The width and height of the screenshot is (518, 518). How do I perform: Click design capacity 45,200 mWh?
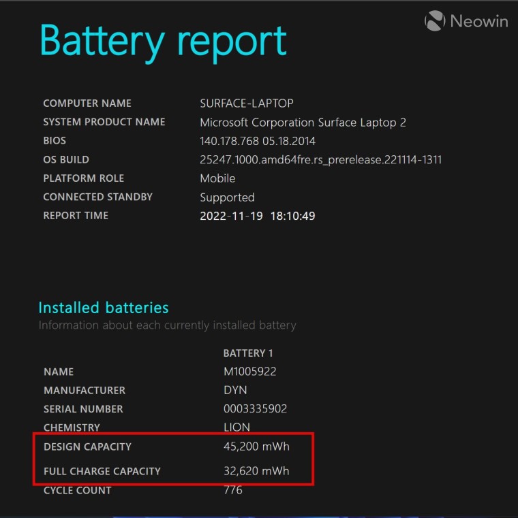click(x=256, y=447)
